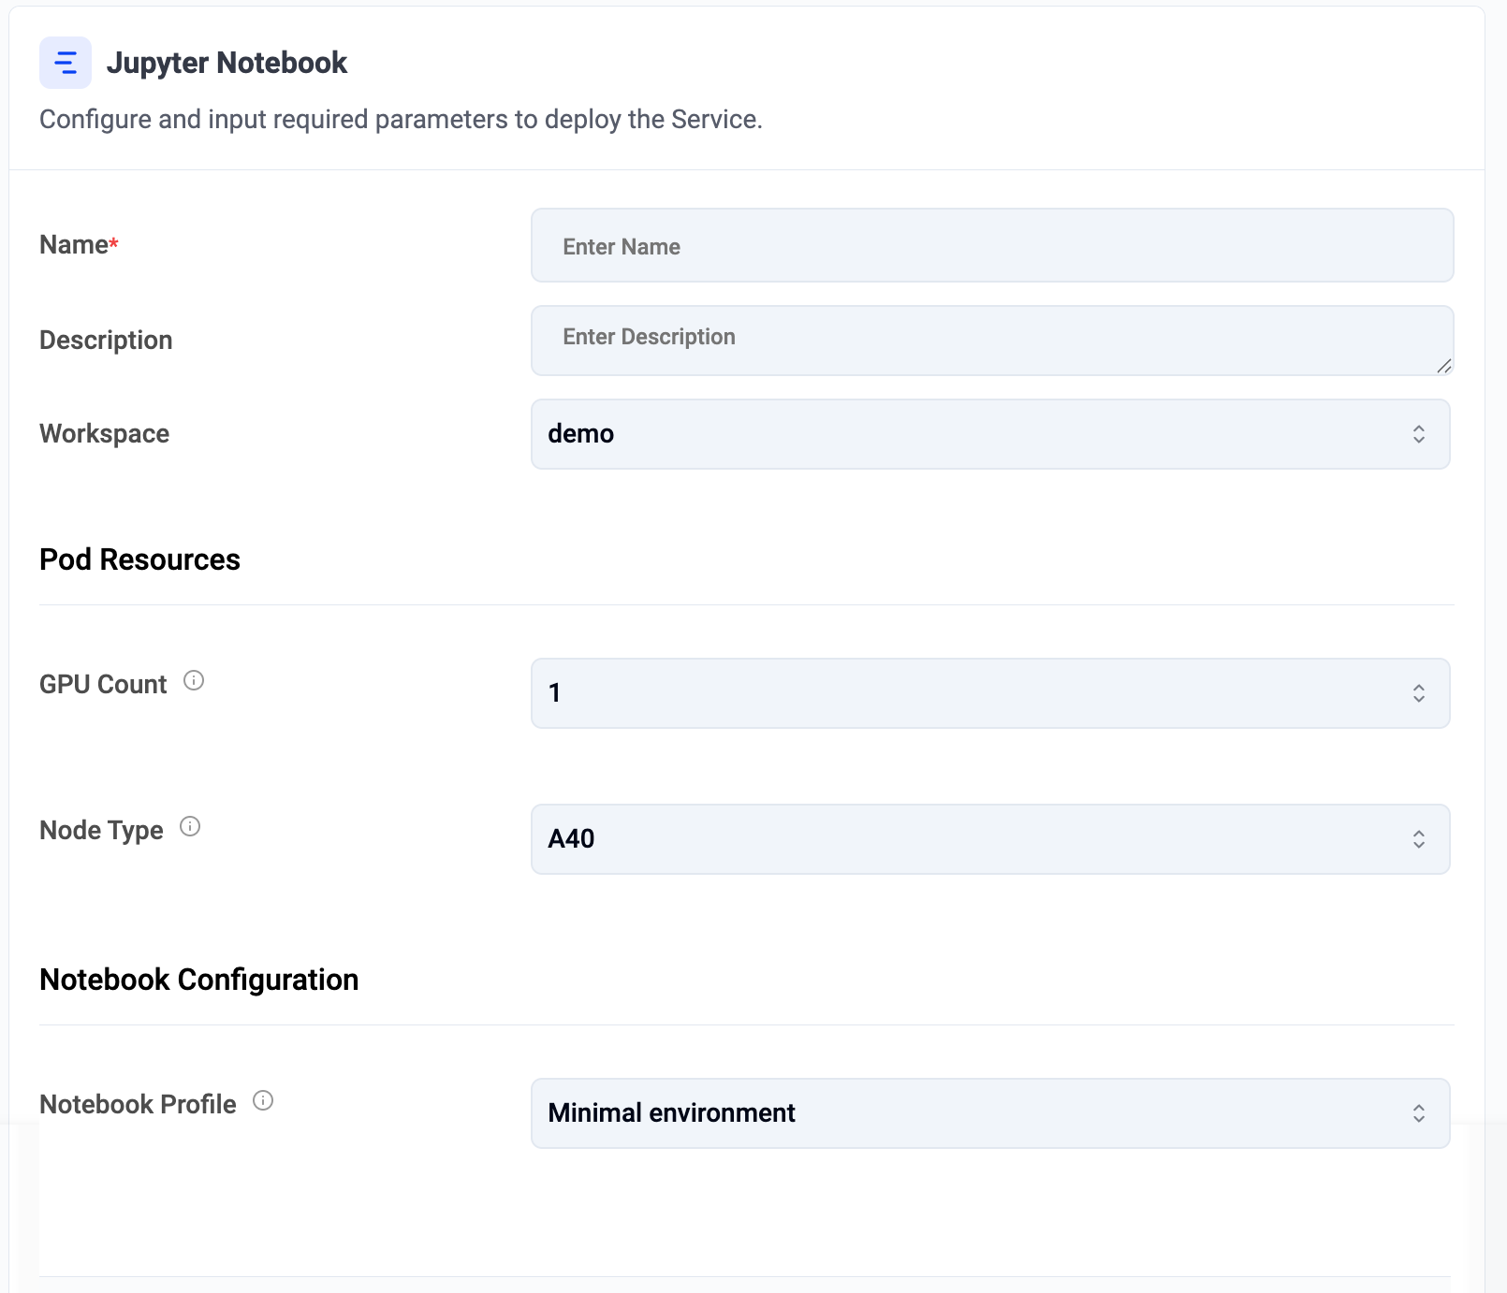Click the Workspace field label

click(x=104, y=434)
